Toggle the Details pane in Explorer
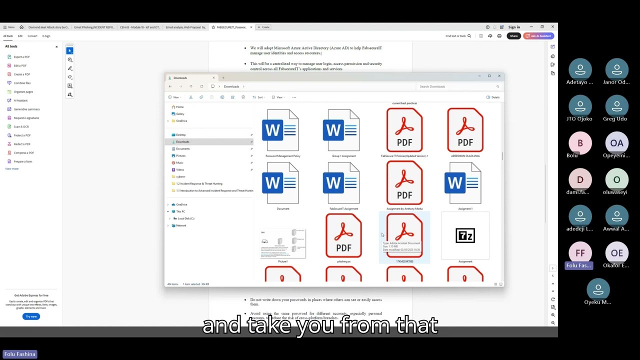This screenshot has height=360, width=640. click(x=492, y=97)
